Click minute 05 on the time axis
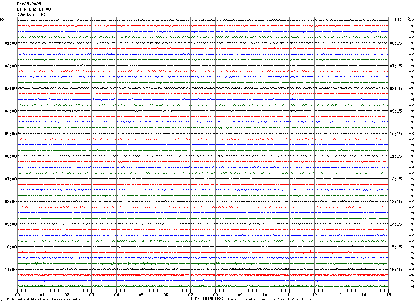The image size is (416, 304). click(141, 295)
